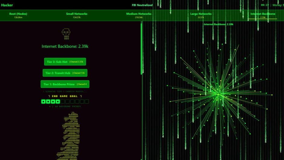284x160 pixels.
Task: Buy Tier 3: Sub-Net
Action: pos(65,62)
